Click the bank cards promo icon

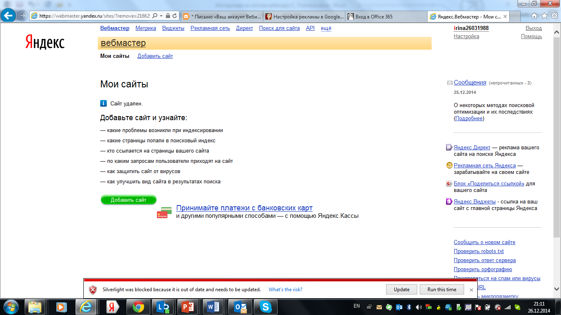(x=164, y=212)
